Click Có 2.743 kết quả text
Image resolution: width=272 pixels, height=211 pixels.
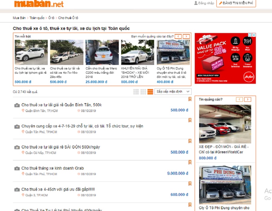click(x=25, y=92)
